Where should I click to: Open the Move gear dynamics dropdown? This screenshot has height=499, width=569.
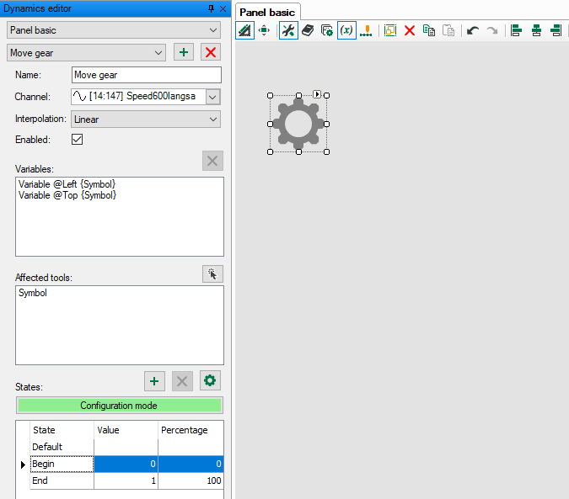tap(86, 53)
